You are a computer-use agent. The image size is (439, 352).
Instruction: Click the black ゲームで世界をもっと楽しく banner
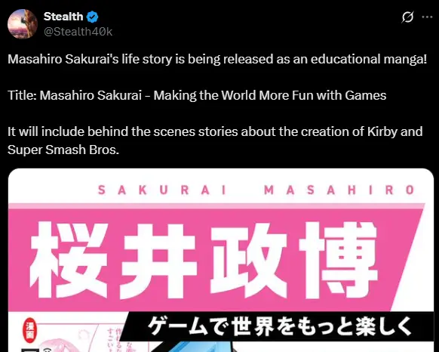pyautogui.click(x=278, y=326)
